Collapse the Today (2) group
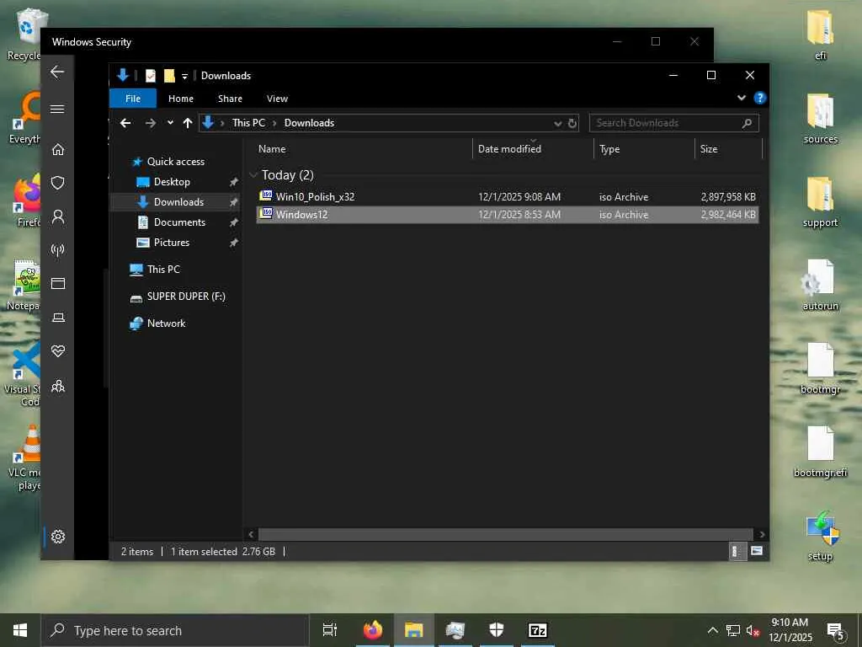This screenshot has width=862, height=647. coord(253,175)
